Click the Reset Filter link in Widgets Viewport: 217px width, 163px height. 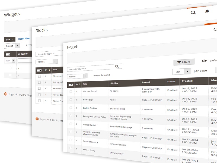coord(24,39)
